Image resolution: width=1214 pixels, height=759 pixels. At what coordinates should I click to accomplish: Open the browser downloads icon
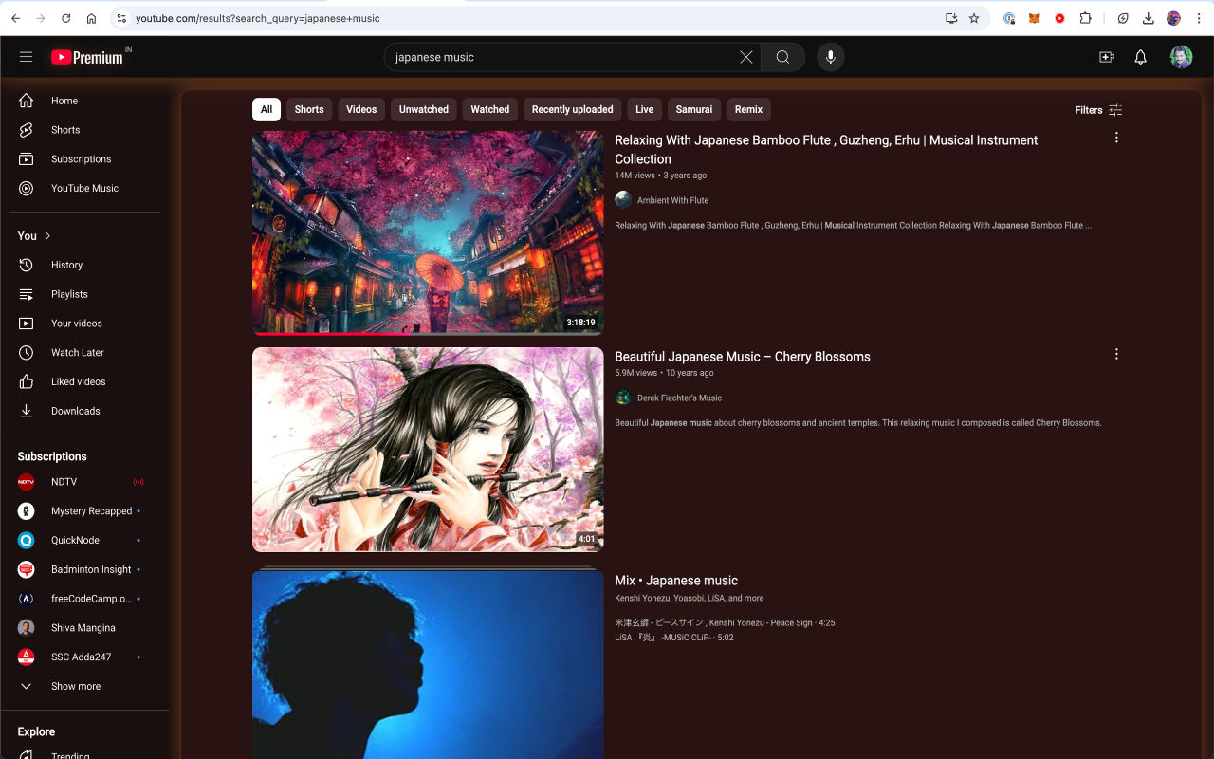click(x=1149, y=18)
